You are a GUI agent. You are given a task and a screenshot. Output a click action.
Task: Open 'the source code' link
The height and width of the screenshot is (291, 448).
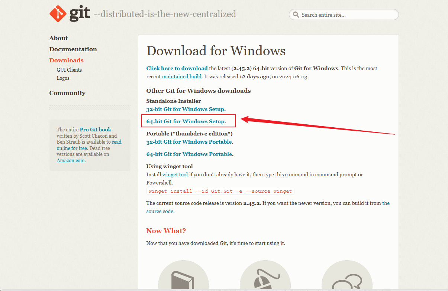[268, 207]
